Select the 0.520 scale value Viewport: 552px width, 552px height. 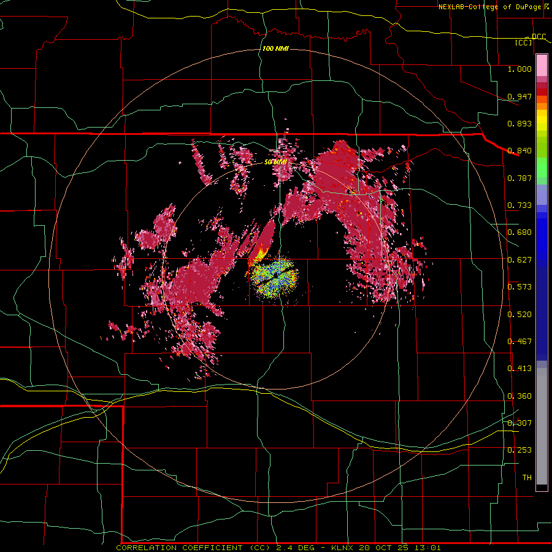point(519,315)
